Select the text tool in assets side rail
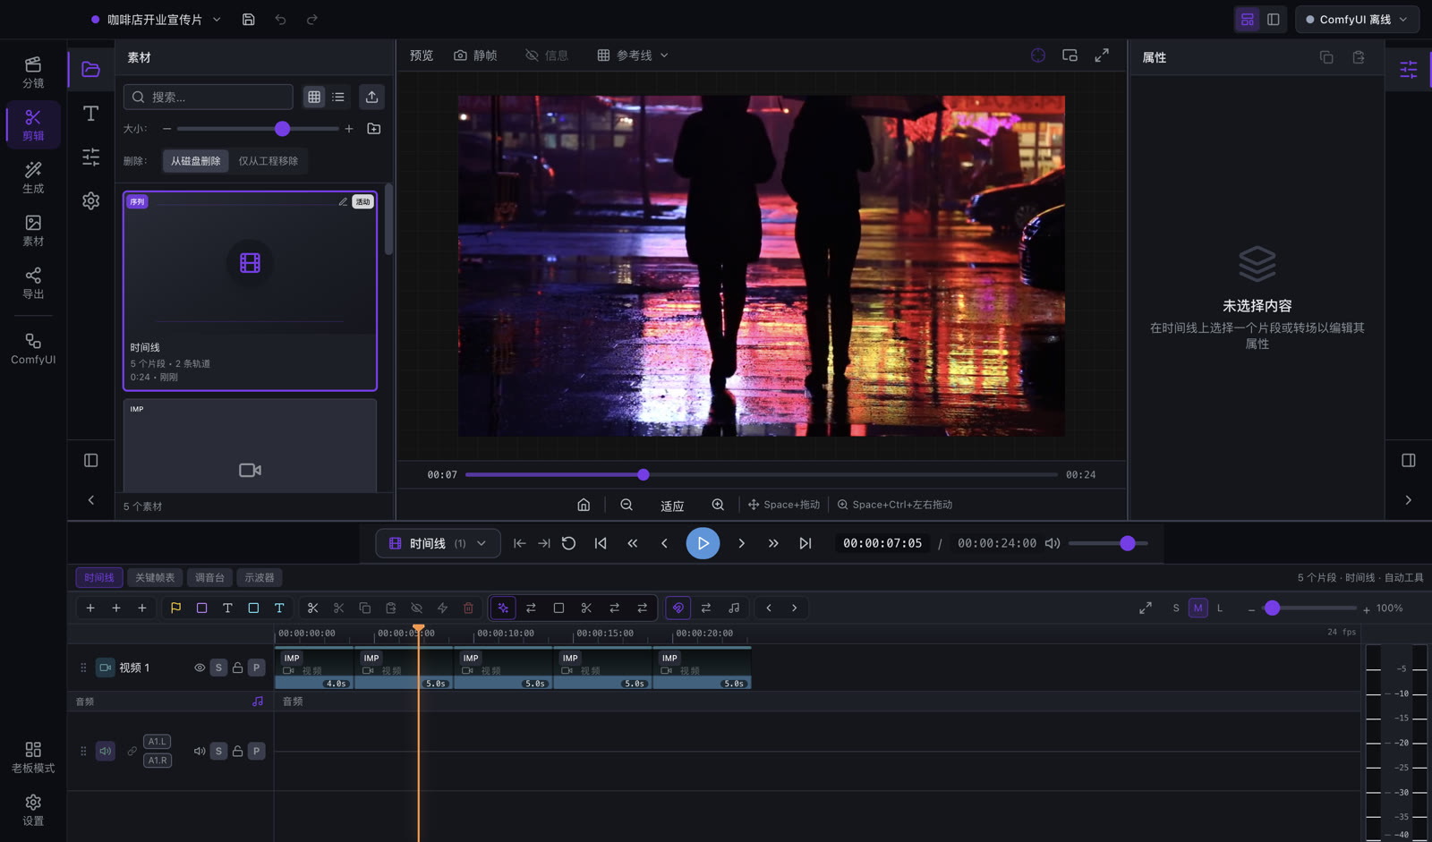The image size is (1432, 842). pos(90,113)
